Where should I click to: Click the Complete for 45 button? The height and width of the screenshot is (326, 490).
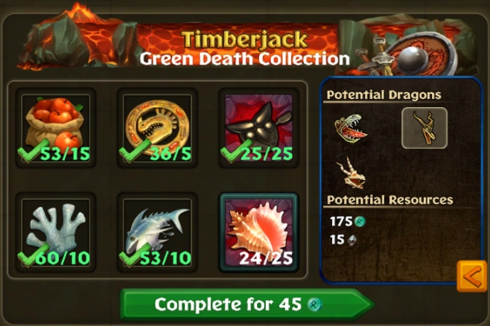tap(247, 304)
